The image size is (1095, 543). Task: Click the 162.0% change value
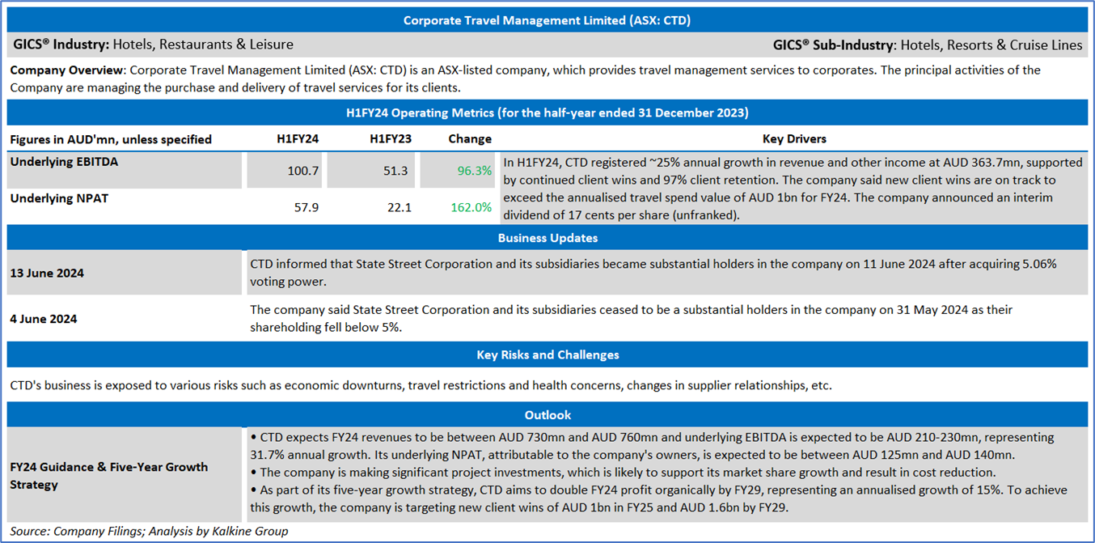(471, 207)
